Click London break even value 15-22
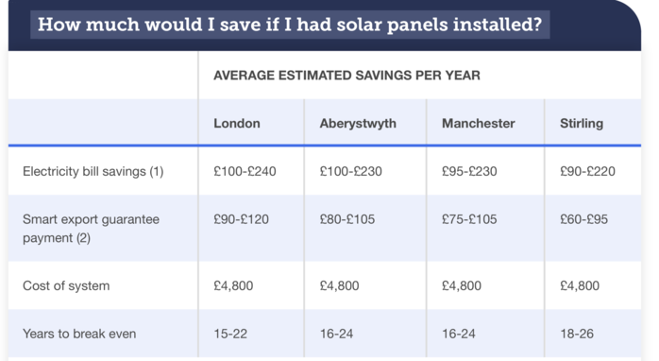 pyautogui.click(x=230, y=334)
